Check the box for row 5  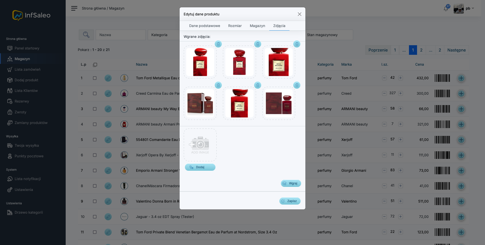(95, 140)
